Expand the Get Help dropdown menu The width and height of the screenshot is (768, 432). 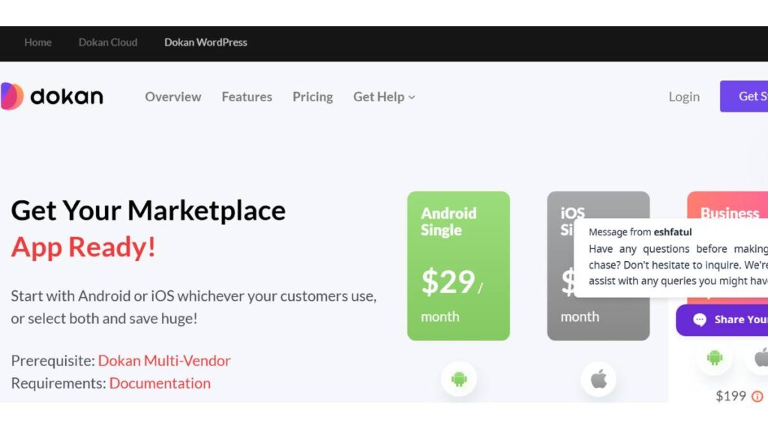(382, 97)
